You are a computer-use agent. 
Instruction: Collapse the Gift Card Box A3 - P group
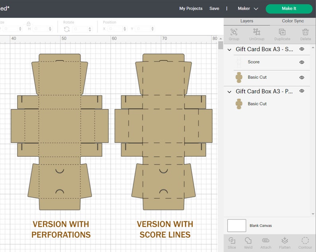coord(229,92)
